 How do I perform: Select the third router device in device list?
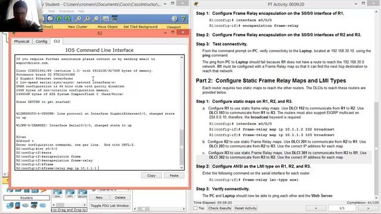point(82,194)
